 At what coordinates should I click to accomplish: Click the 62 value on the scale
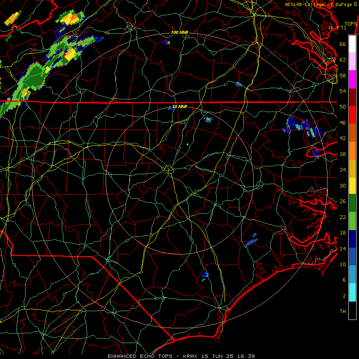[x=343, y=60]
